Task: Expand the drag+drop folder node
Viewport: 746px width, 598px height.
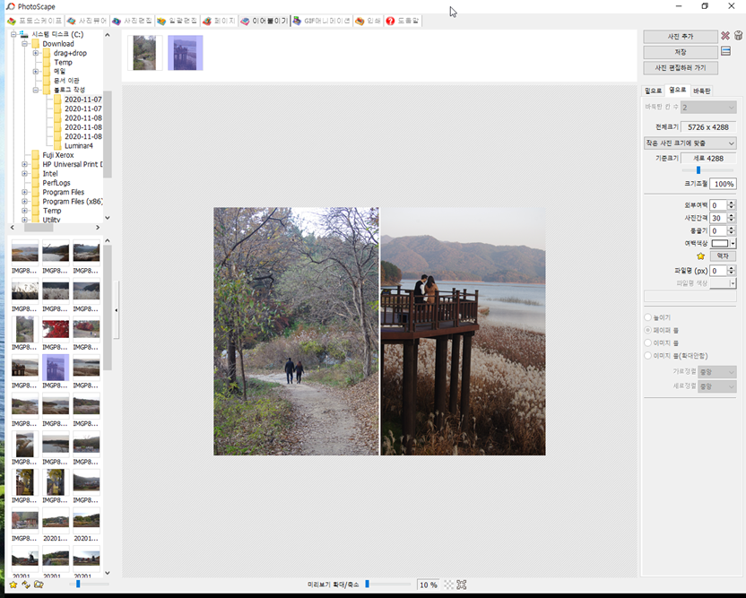Action: [36, 53]
